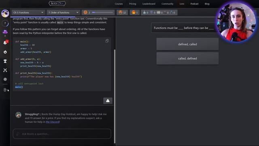Open the Blog menu item
This screenshot has height=146, width=259.
[207, 4]
